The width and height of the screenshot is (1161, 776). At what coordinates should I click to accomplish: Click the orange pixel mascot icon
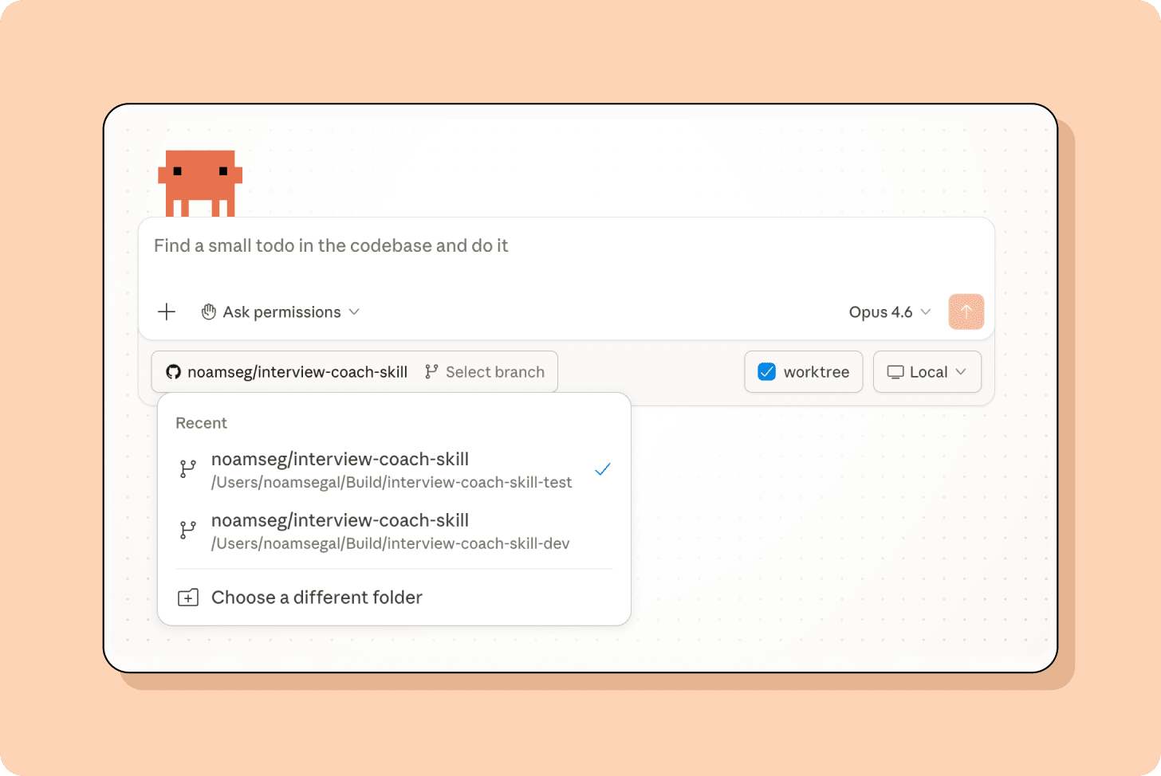(199, 183)
